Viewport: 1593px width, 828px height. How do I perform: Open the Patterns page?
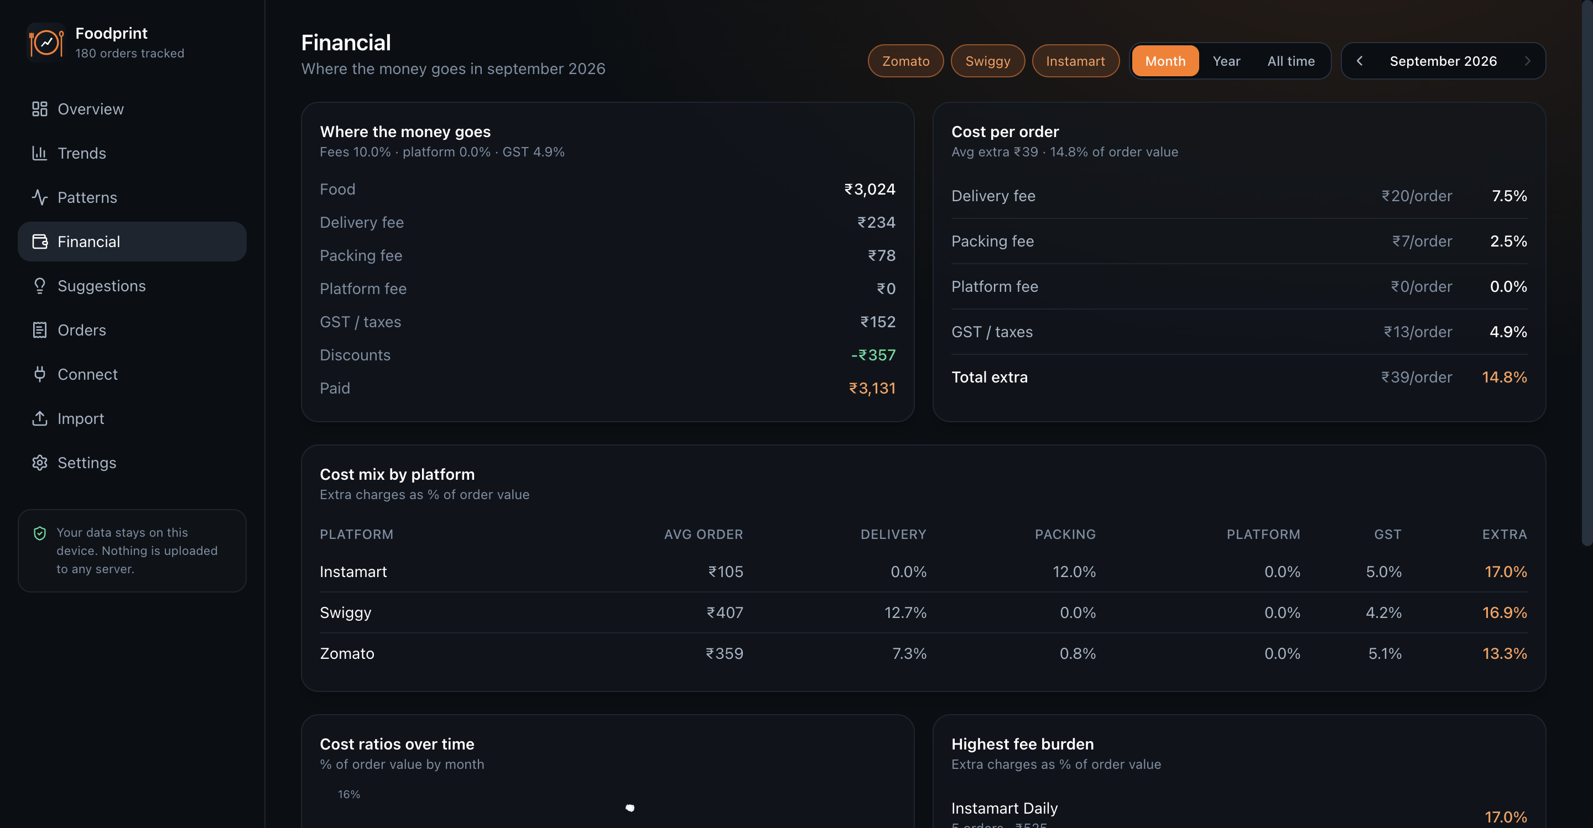point(132,197)
